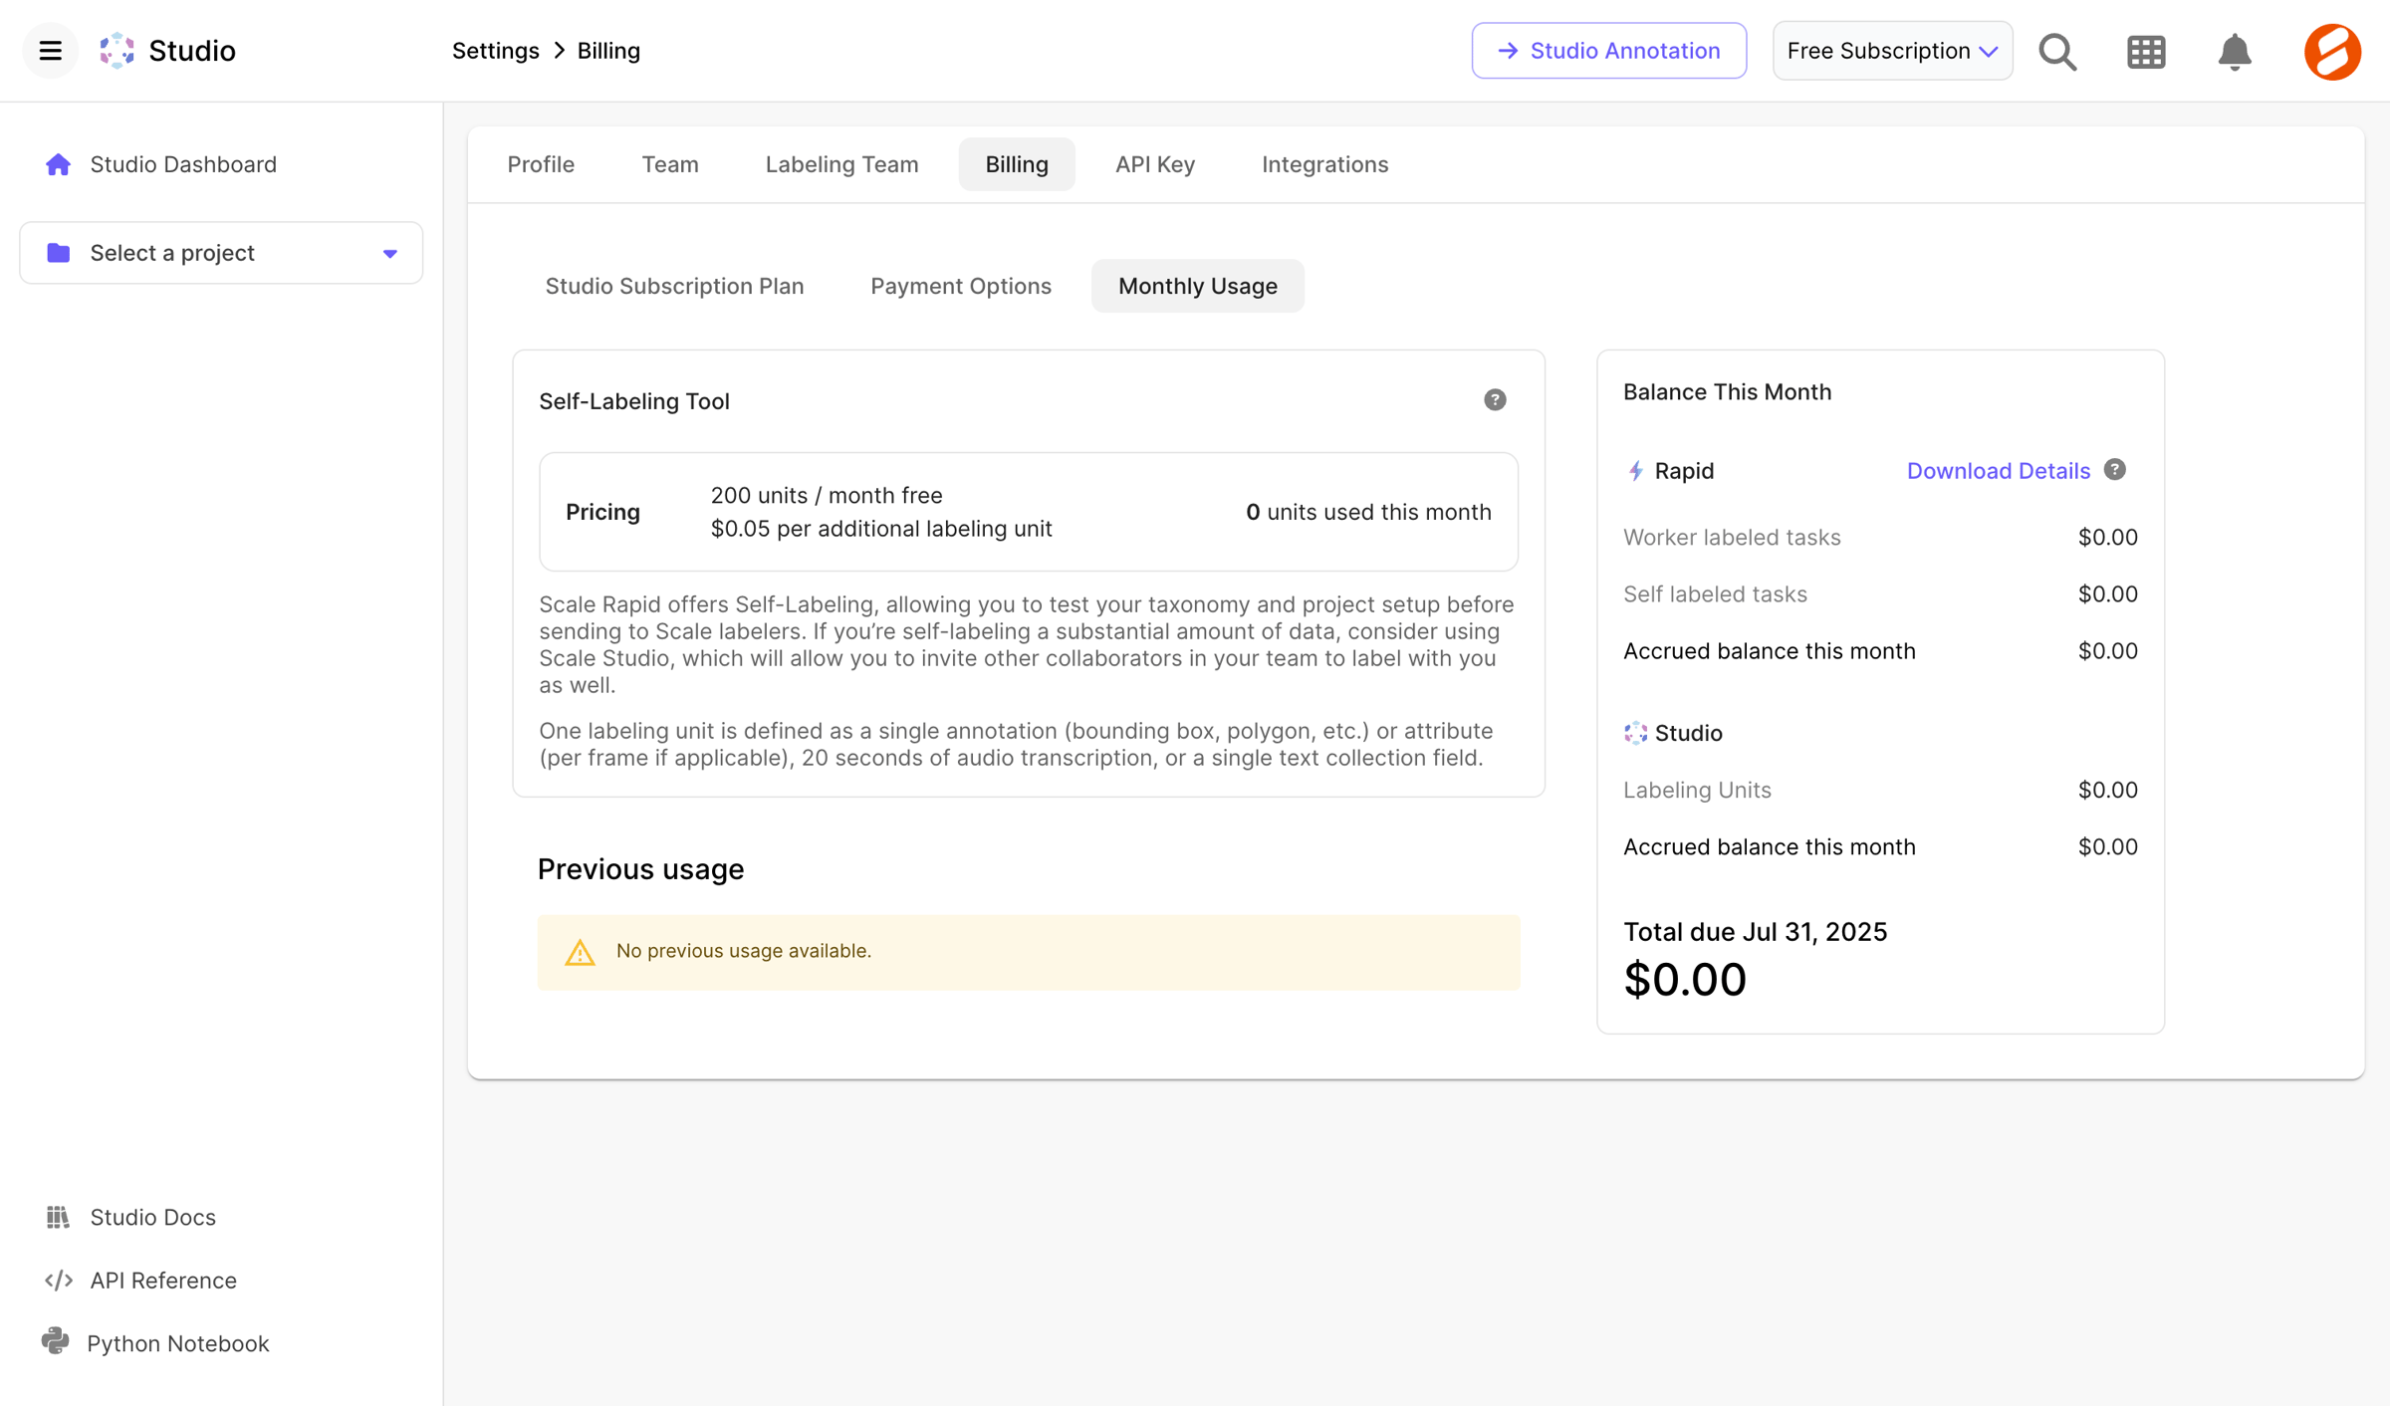Click the Worker labeled tasks label
This screenshot has height=1406, width=2390.
(1732, 538)
